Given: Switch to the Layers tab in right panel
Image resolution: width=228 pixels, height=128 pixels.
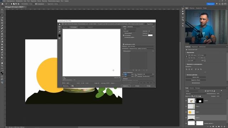Looking at the screenshot, I should (x=187, y=88).
